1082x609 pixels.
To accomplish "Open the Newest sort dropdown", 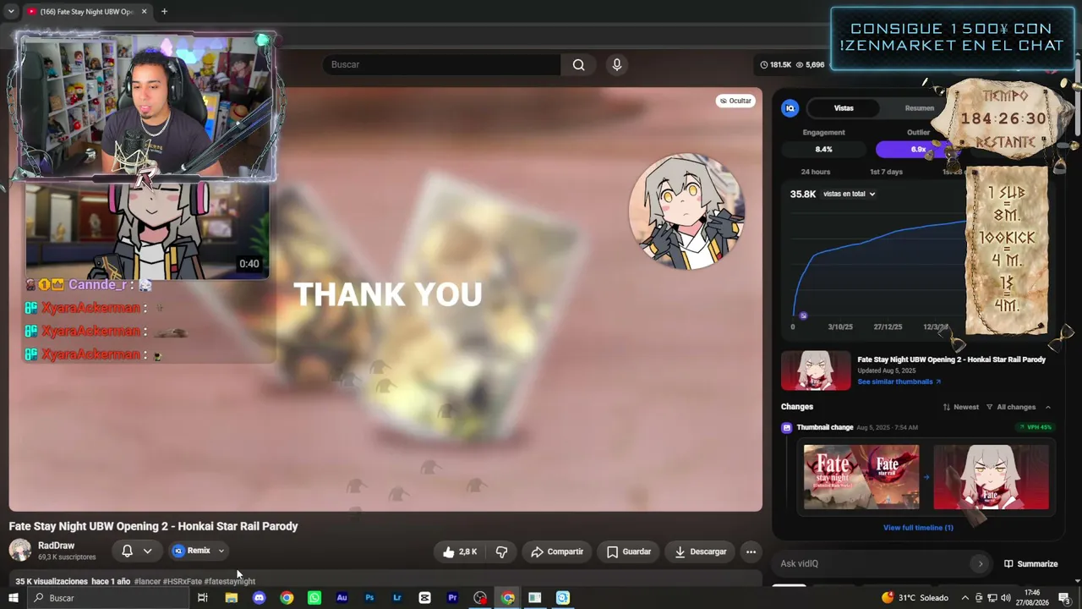I will (961, 408).
